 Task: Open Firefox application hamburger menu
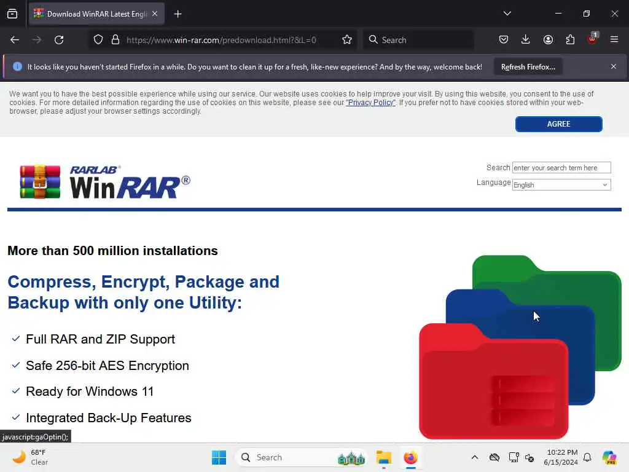[x=614, y=39]
